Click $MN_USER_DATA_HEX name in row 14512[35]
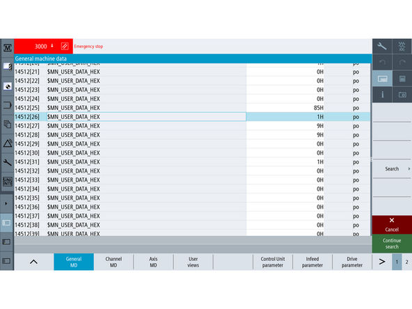The height and width of the screenshot is (309, 412). pyautogui.click(x=74, y=198)
